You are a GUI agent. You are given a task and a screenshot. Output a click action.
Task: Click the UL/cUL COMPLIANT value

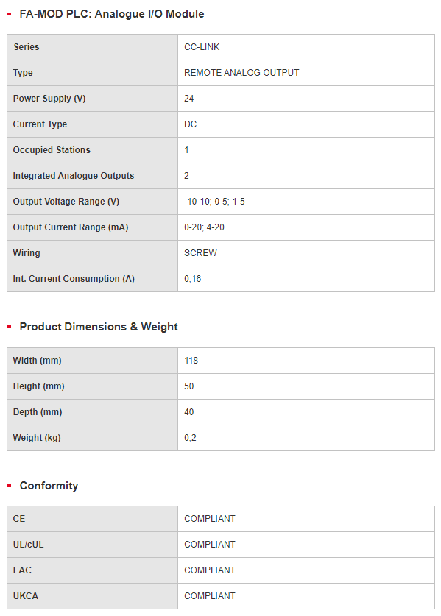[x=210, y=545]
